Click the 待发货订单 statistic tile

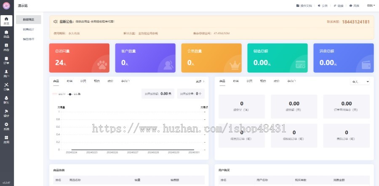click(x=242, y=136)
